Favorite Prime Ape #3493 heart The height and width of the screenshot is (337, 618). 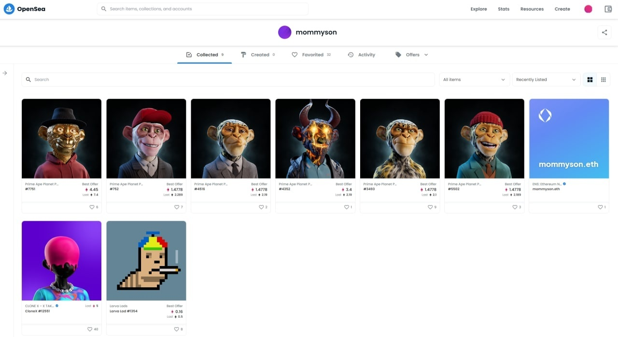point(430,207)
